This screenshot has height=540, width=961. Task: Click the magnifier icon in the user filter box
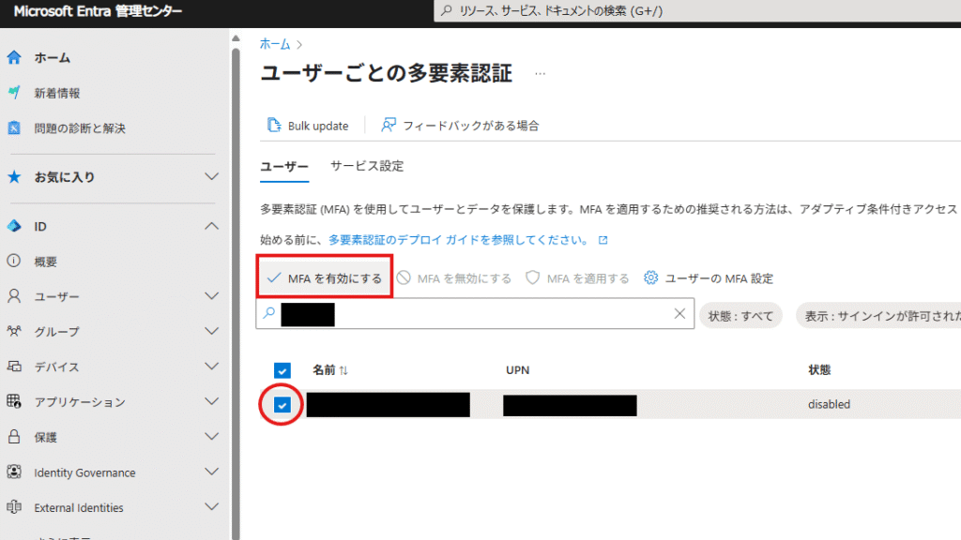click(x=269, y=313)
